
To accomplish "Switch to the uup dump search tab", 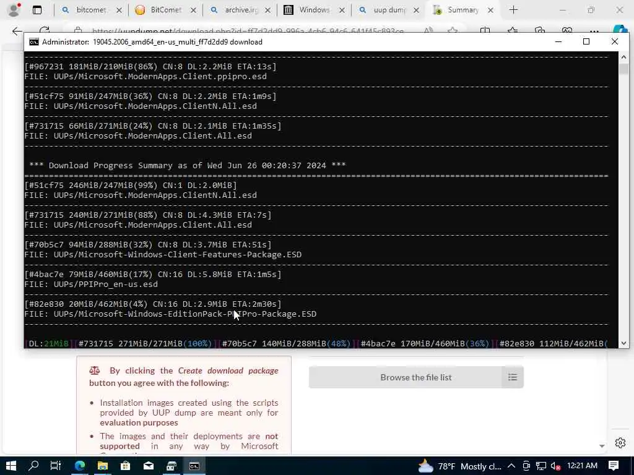I will click(x=388, y=10).
